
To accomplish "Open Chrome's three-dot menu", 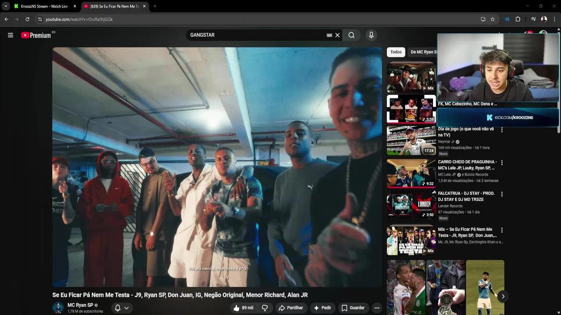I will pyautogui.click(x=554, y=19).
